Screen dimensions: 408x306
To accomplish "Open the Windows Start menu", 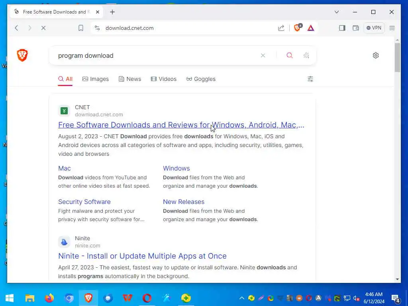I will point(10,298).
